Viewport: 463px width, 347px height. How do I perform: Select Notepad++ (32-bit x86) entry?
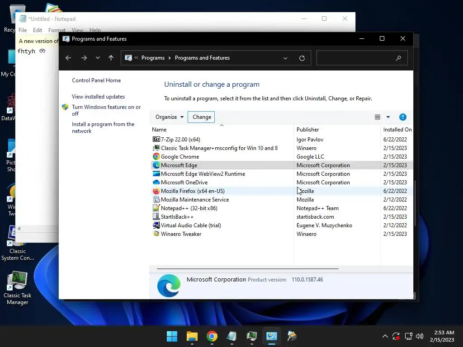[189, 208]
